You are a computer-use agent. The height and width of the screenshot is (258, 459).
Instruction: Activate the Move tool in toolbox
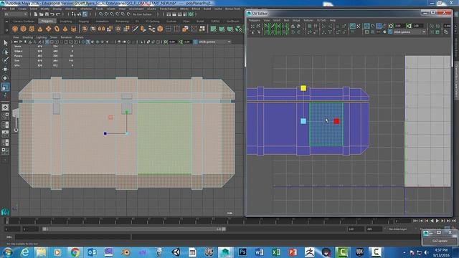[x=5, y=70]
